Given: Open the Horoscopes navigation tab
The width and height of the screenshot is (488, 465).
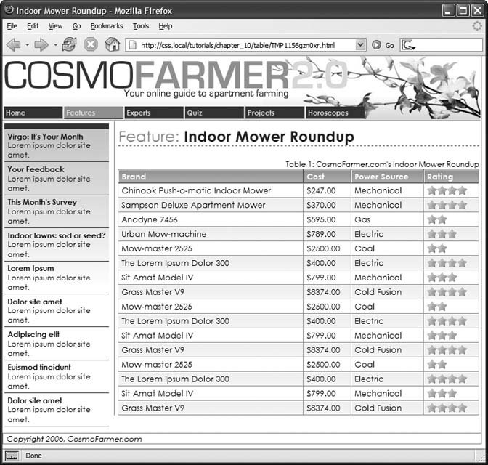Looking at the screenshot, I should 335,113.
